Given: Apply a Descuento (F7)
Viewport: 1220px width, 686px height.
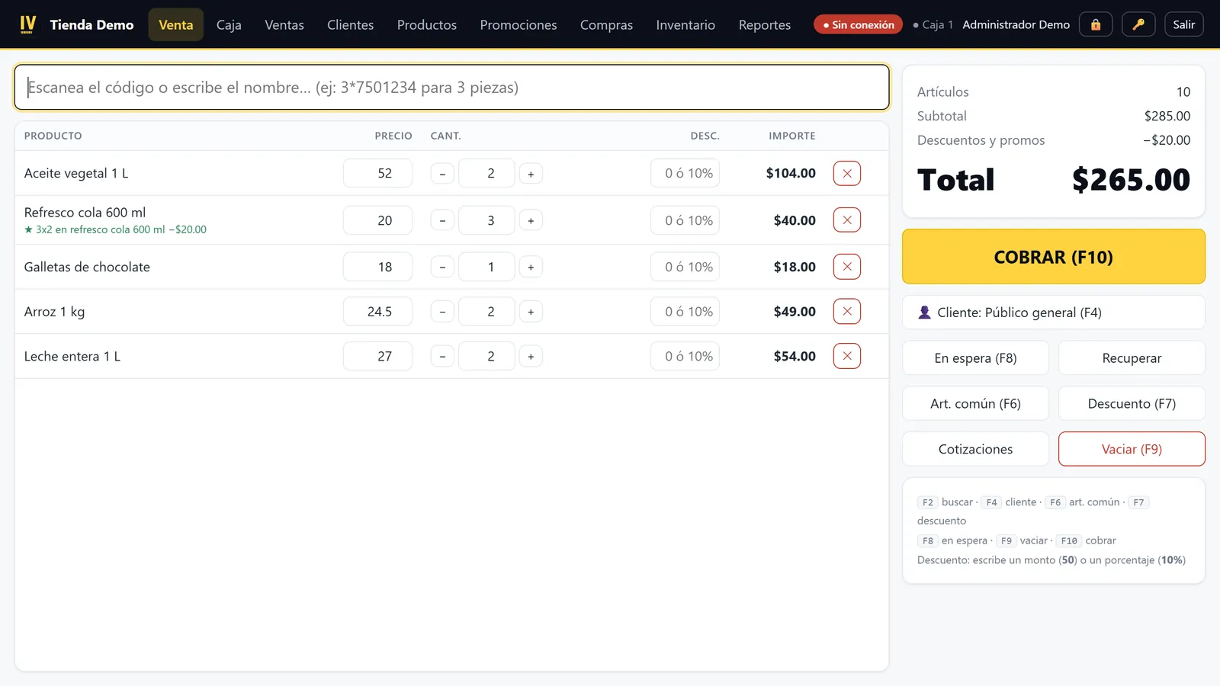Looking at the screenshot, I should click(1132, 404).
